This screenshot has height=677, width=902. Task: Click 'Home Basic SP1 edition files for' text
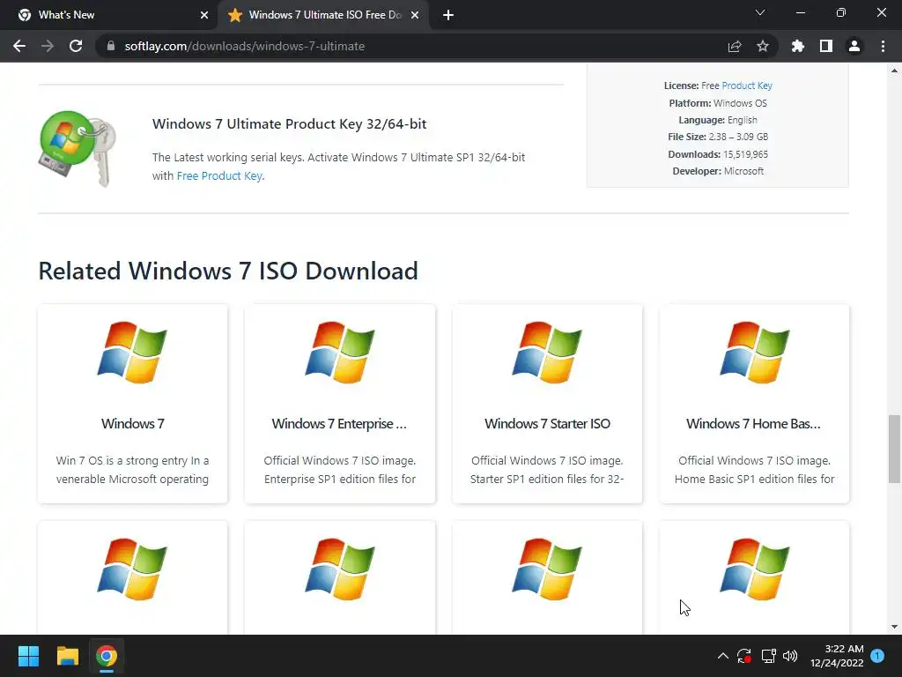755,479
